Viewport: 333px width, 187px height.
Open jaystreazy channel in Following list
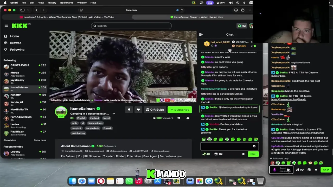25,81
